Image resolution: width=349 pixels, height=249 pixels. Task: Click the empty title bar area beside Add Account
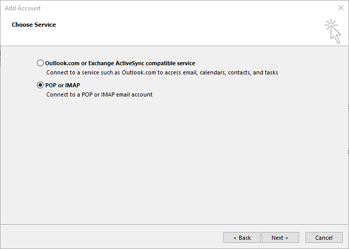tap(180, 8)
